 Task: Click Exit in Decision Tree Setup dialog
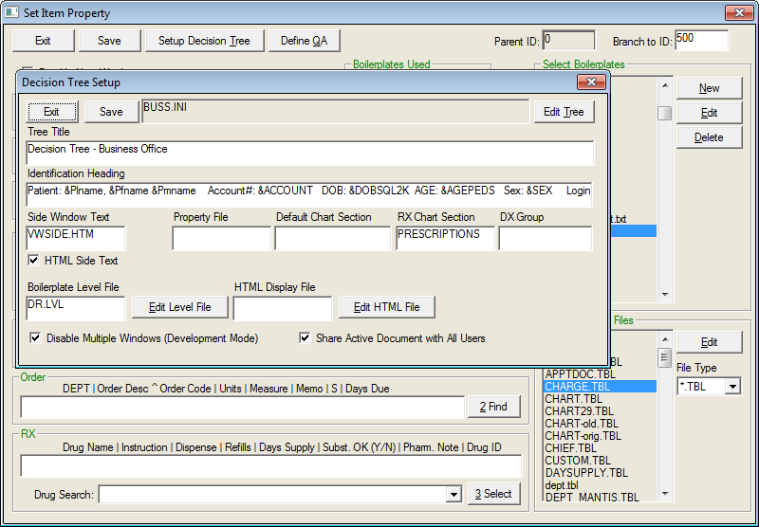click(51, 112)
